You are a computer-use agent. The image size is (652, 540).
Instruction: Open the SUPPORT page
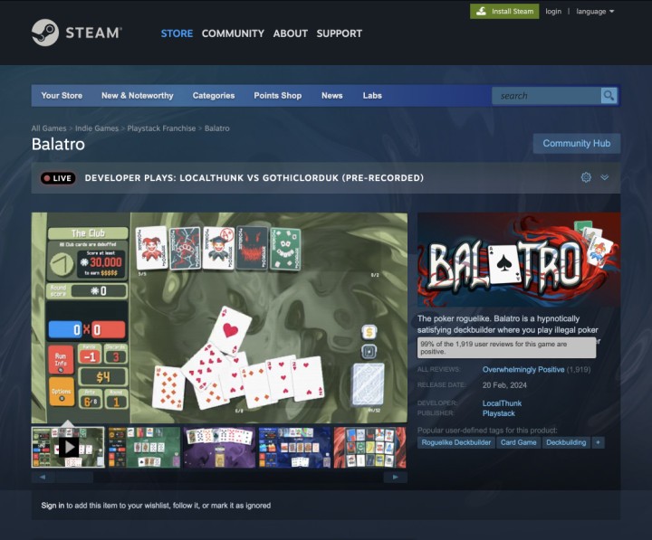pyautogui.click(x=340, y=33)
